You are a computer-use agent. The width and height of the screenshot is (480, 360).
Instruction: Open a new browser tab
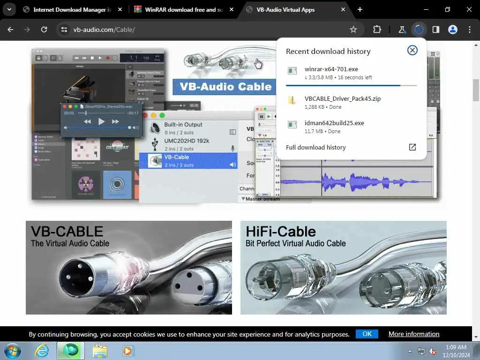click(360, 10)
